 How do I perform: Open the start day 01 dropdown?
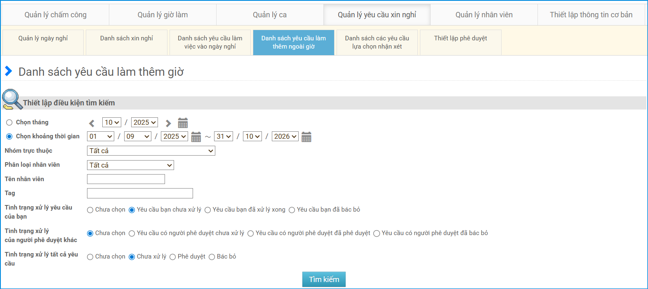100,137
